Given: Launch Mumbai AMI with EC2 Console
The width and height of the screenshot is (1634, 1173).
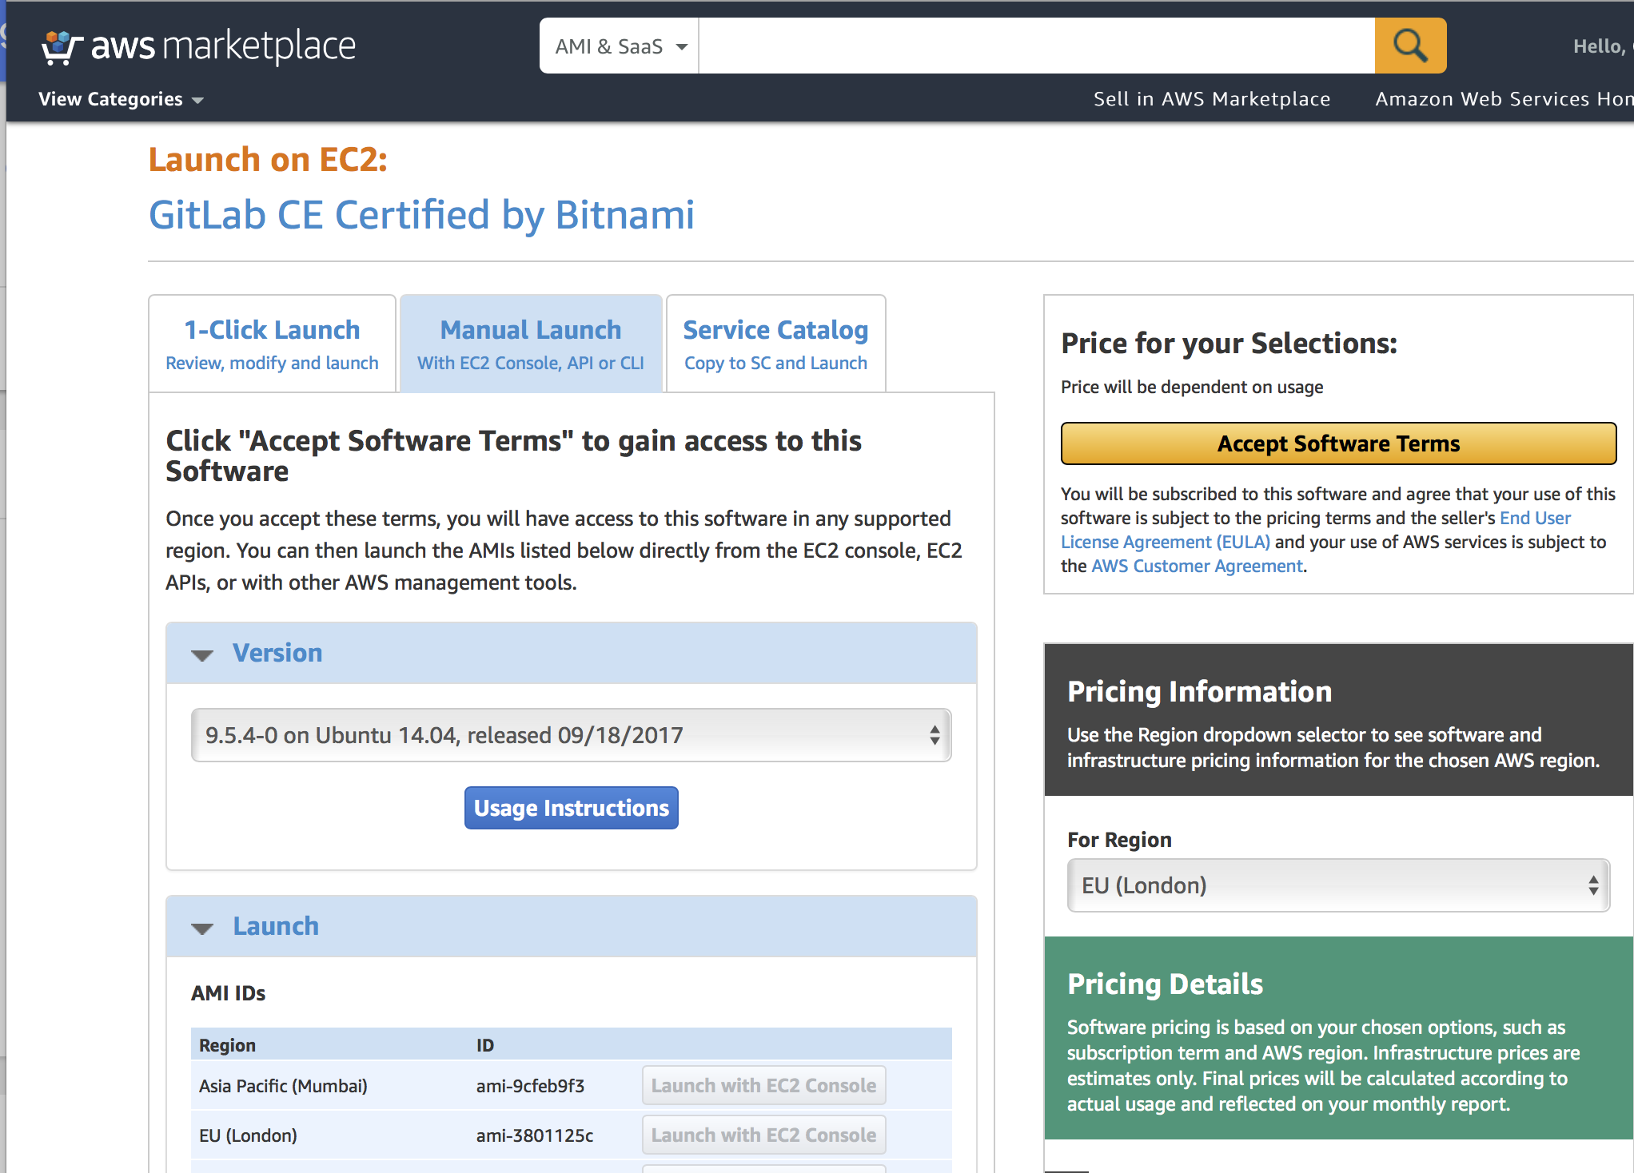Looking at the screenshot, I should coord(763,1086).
